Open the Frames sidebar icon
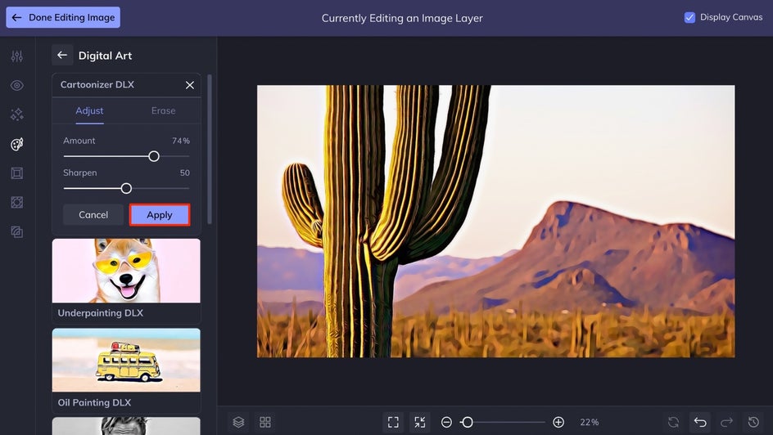773x435 pixels. [16, 173]
